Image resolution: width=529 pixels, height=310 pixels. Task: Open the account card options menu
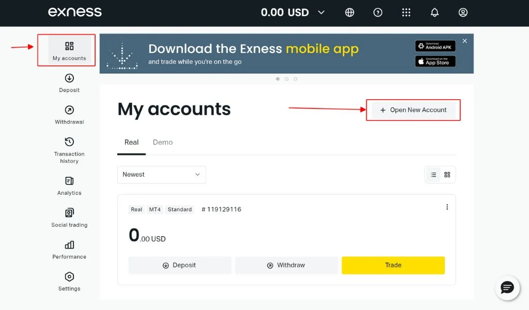[447, 207]
